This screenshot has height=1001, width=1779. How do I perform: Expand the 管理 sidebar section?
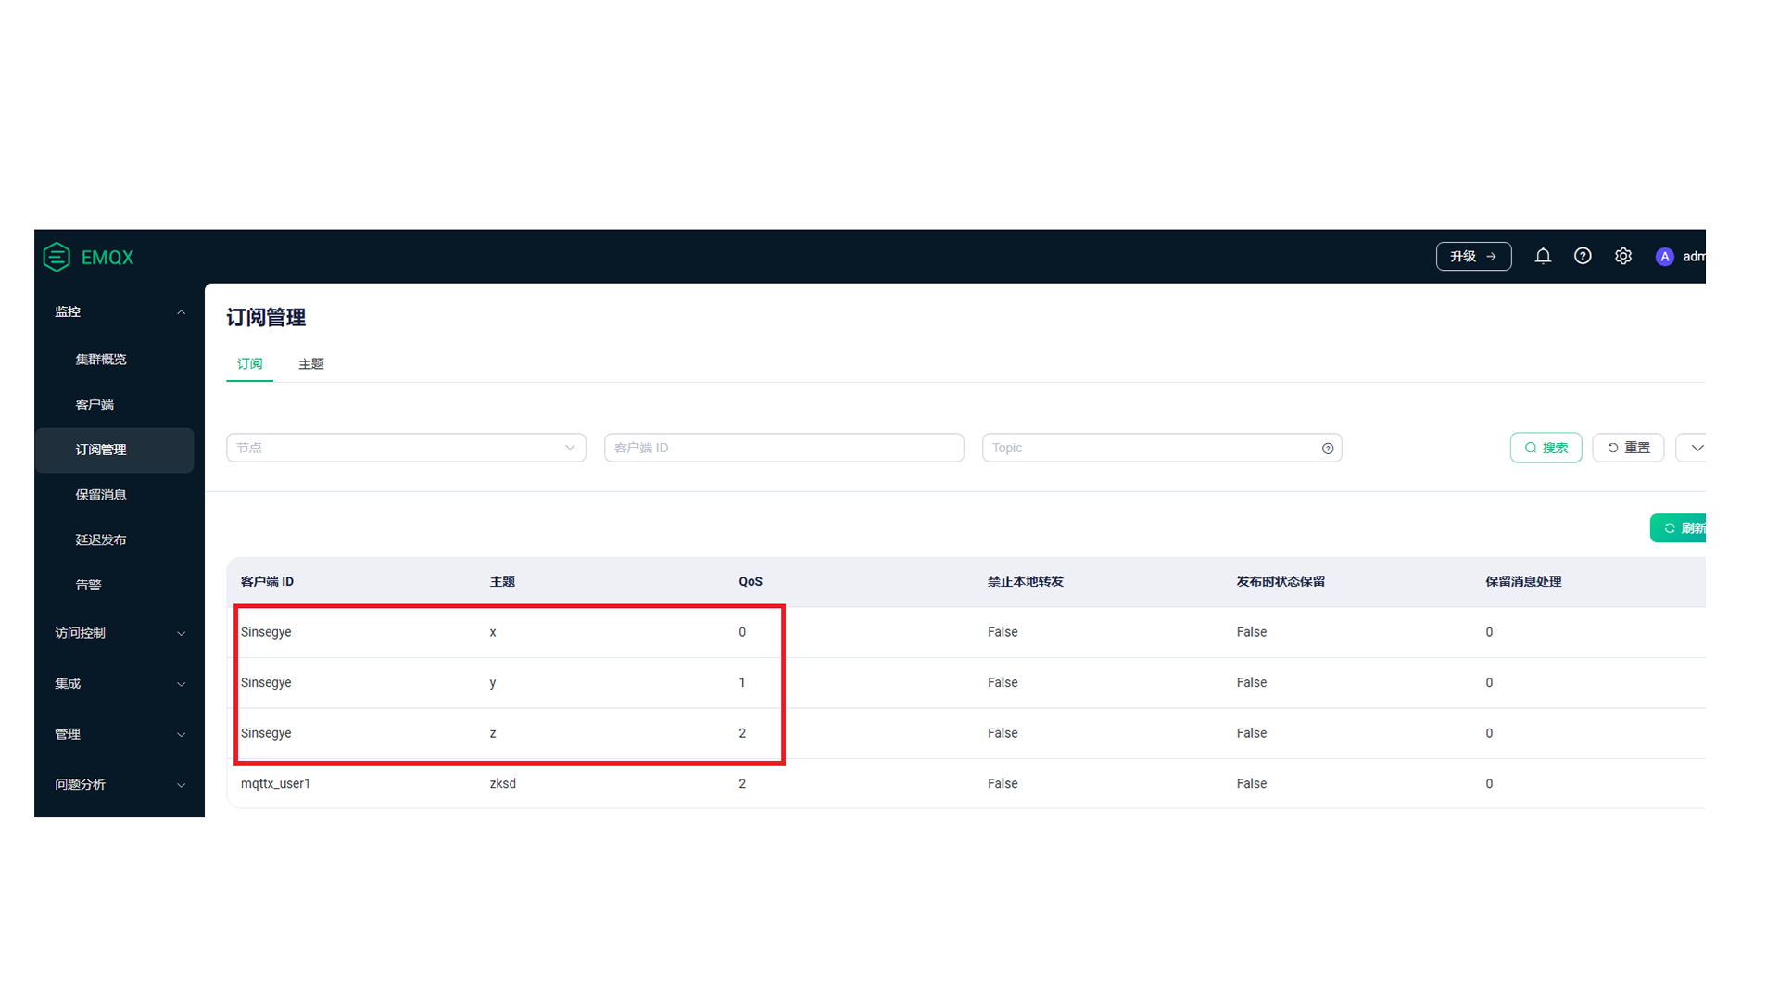coord(119,734)
